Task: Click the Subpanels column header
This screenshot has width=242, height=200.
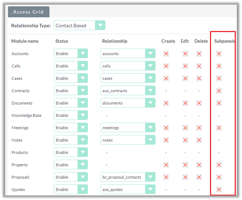Action: [x=224, y=41]
